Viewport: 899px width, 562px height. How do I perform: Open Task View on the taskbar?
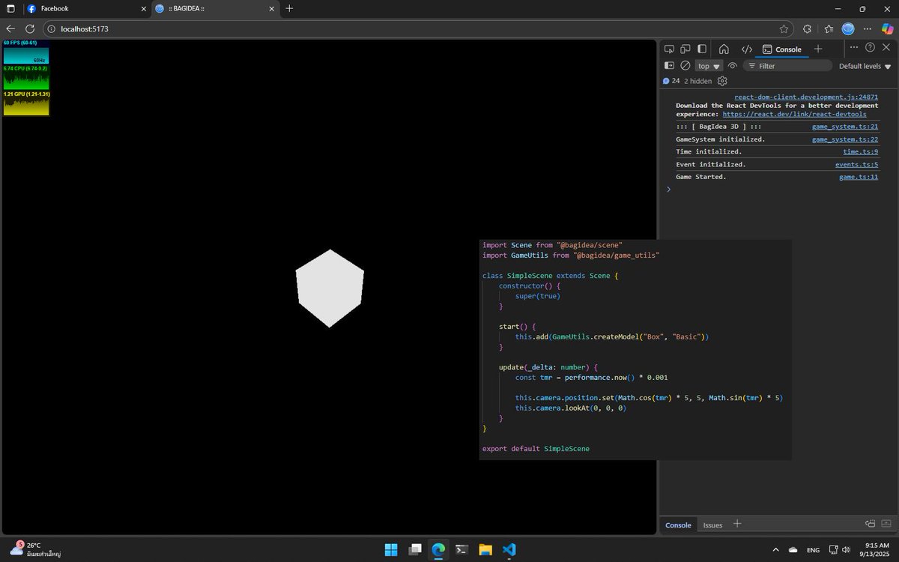(414, 549)
